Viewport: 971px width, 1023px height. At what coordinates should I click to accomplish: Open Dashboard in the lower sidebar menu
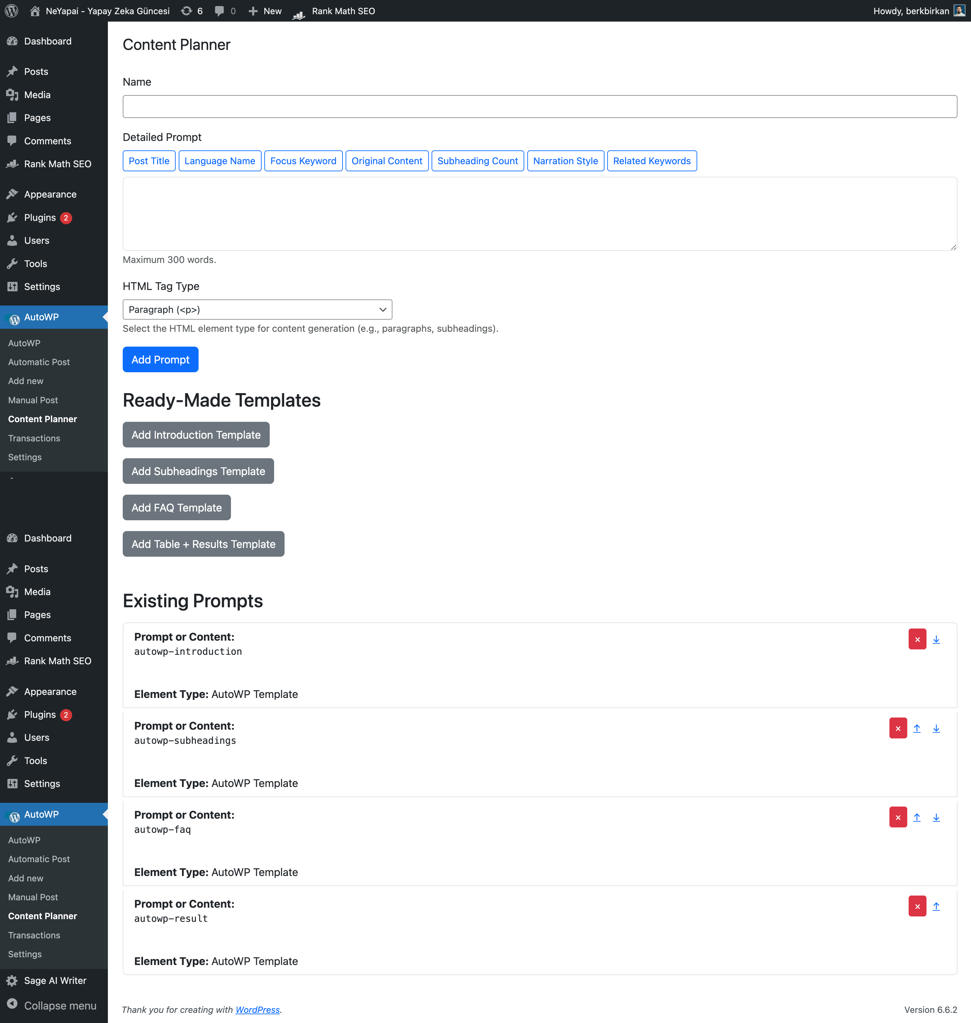pos(54,538)
